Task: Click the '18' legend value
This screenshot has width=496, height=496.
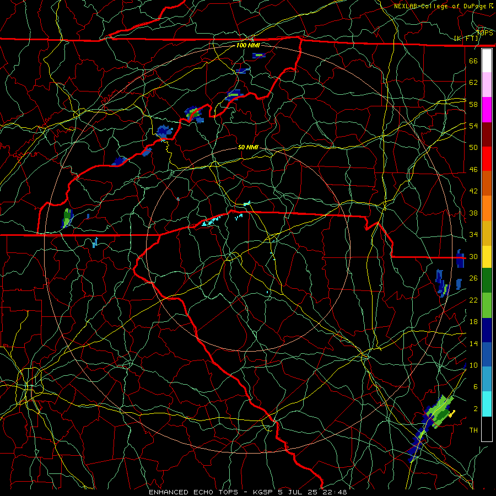Action: click(x=473, y=322)
